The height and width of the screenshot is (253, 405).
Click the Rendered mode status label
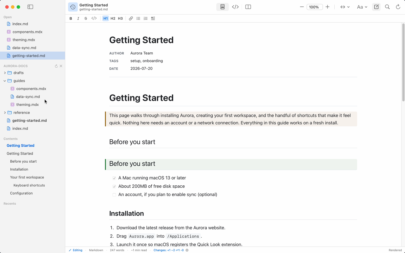[395, 250]
